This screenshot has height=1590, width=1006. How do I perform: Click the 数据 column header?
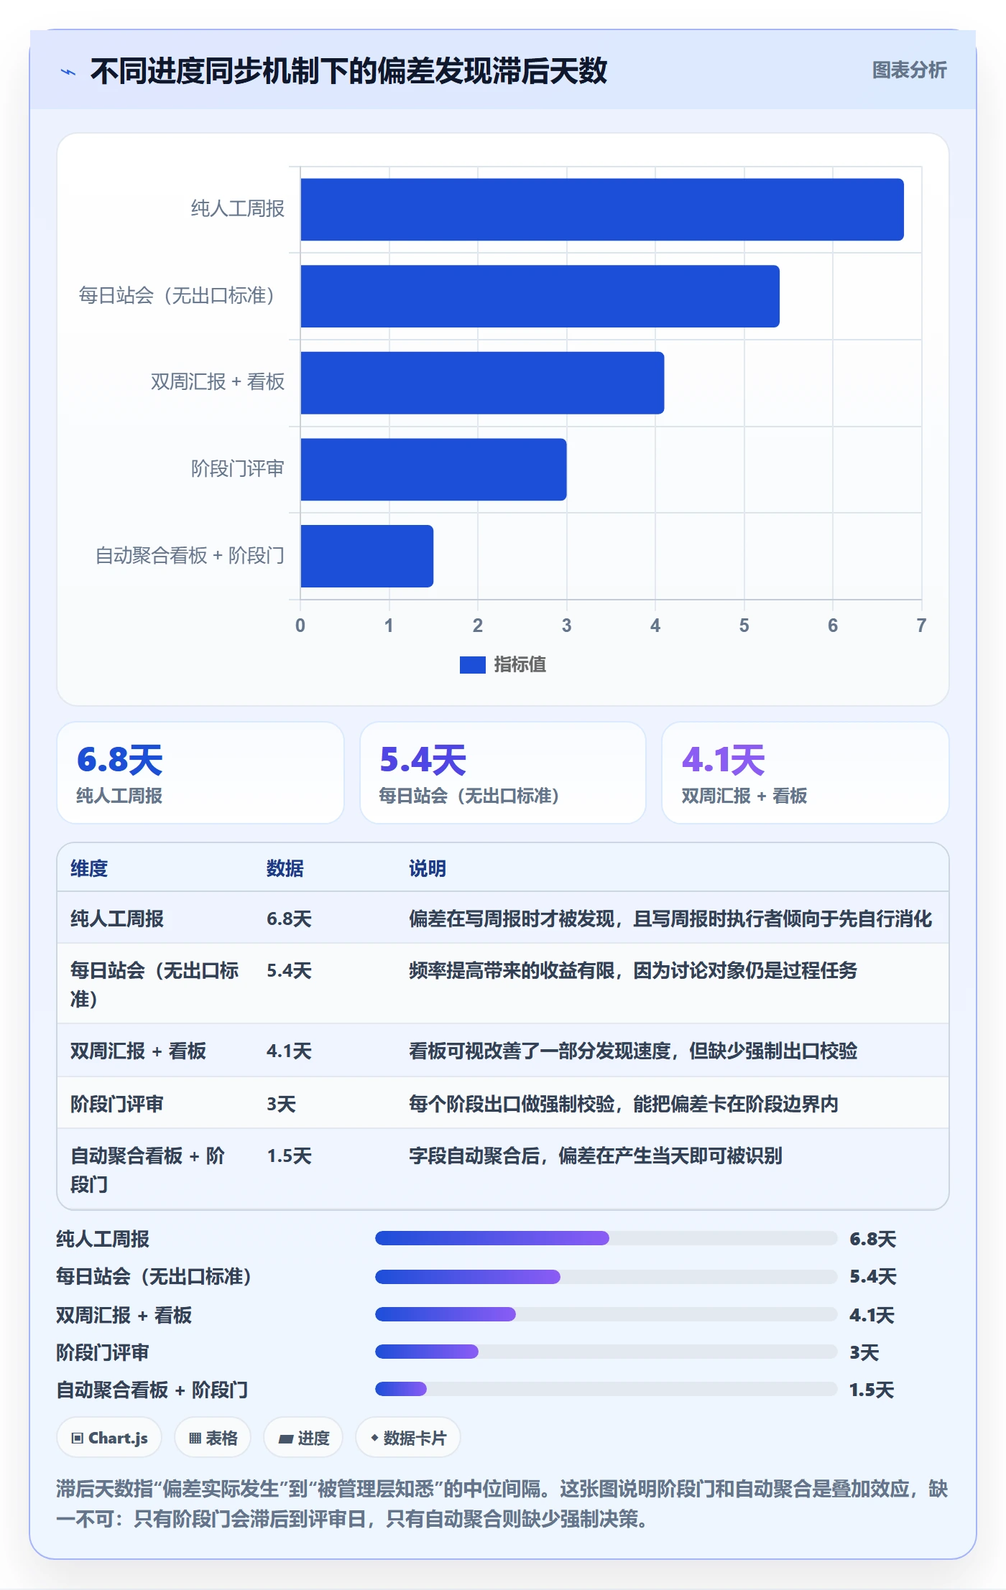(285, 868)
